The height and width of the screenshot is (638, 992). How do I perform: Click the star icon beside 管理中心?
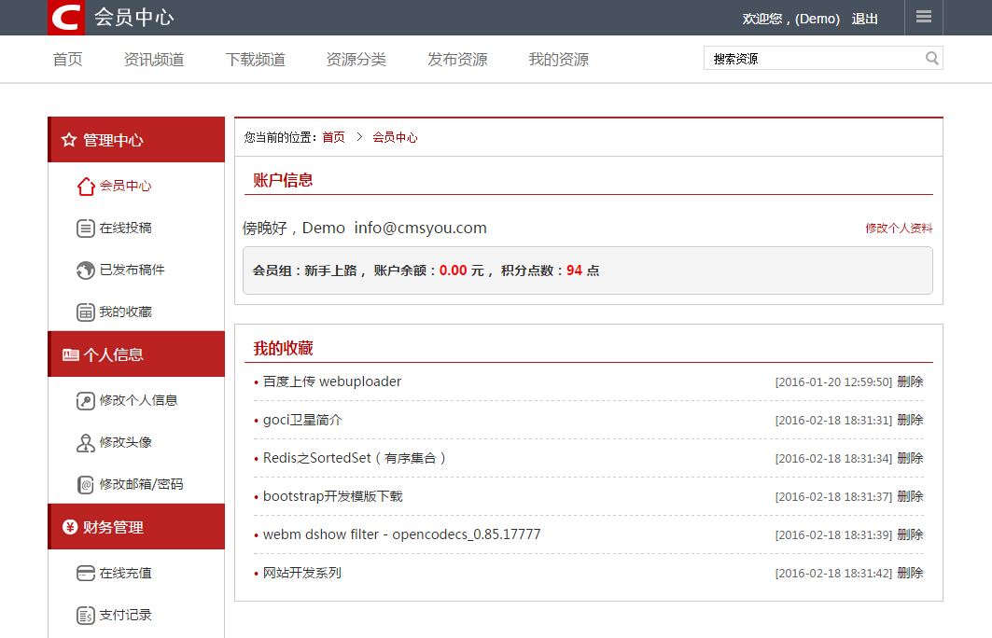69,140
